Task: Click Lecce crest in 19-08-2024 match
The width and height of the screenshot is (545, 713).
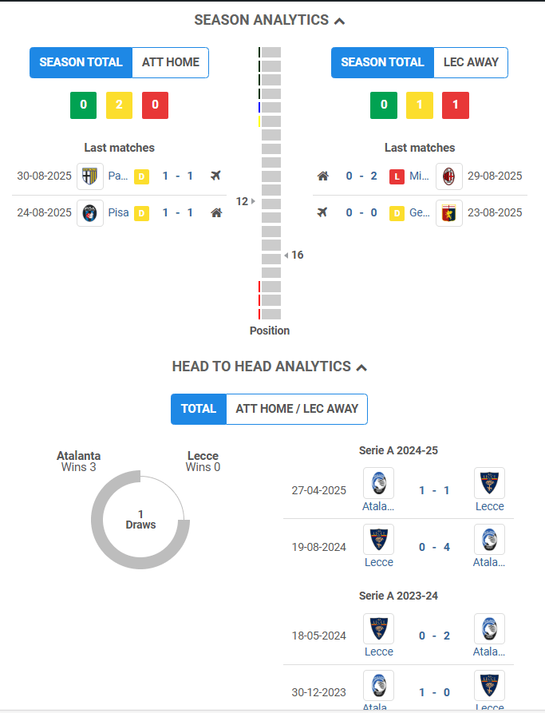Action: coord(379,539)
